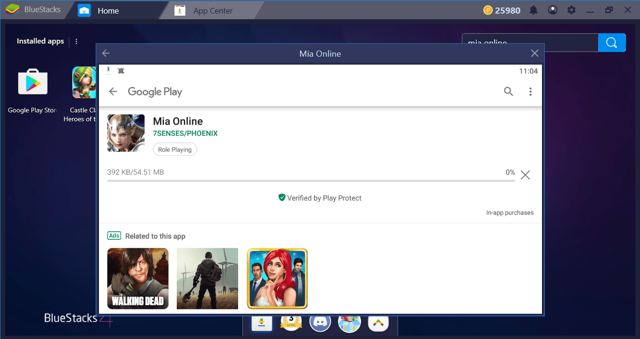Screen dimensions: 640x339
Task: Launch Google Play Store app icon
Action: (33, 82)
